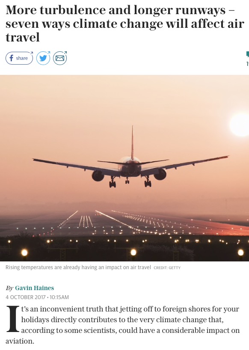Click the 'CREDIT: GETTY' label
The height and width of the screenshot is (350, 249).
[167, 267]
